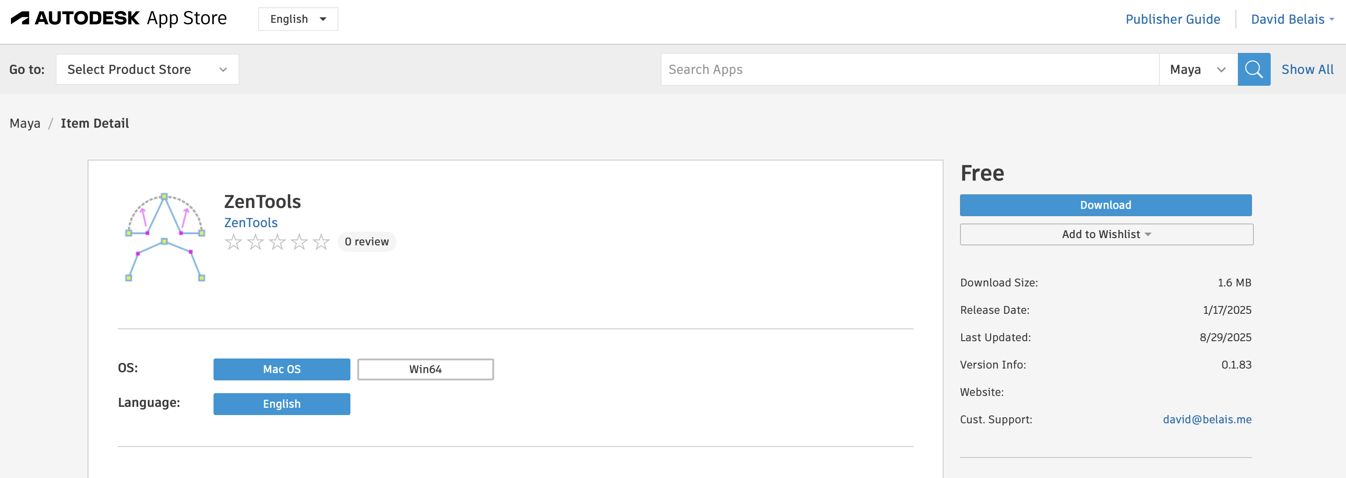The height and width of the screenshot is (478, 1346).
Task: Download the ZenTools app
Action: coord(1106,205)
